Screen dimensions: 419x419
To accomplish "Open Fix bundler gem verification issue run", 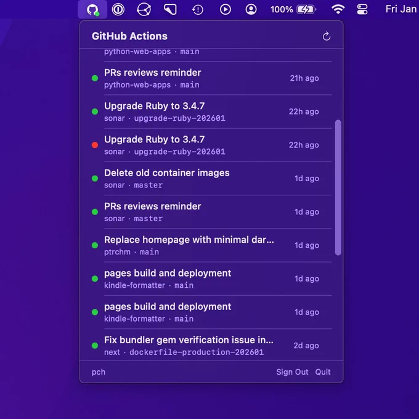I will pos(211,345).
